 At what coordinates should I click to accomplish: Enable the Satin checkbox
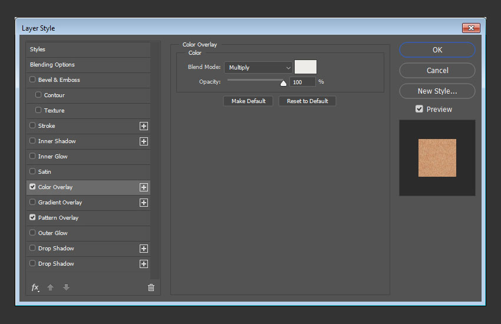coord(32,171)
